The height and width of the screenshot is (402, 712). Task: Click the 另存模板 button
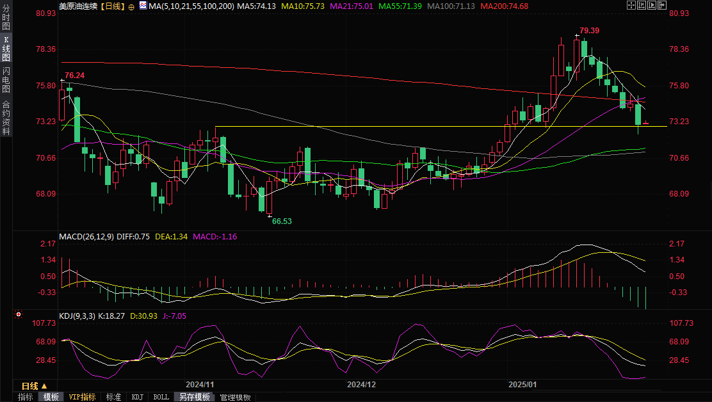coord(195,397)
